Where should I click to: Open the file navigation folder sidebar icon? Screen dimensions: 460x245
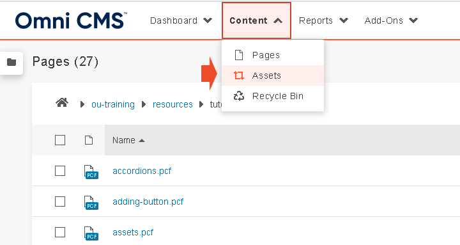(x=11, y=62)
